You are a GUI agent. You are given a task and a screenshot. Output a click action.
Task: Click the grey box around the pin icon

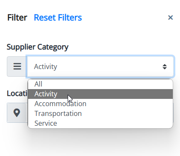pyautogui.click(x=17, y=113)
